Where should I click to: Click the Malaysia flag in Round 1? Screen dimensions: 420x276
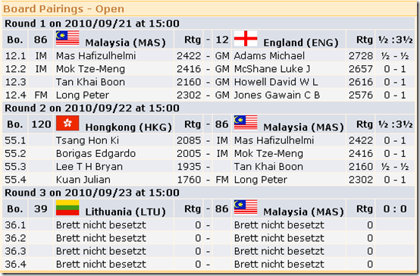point(67,38)
